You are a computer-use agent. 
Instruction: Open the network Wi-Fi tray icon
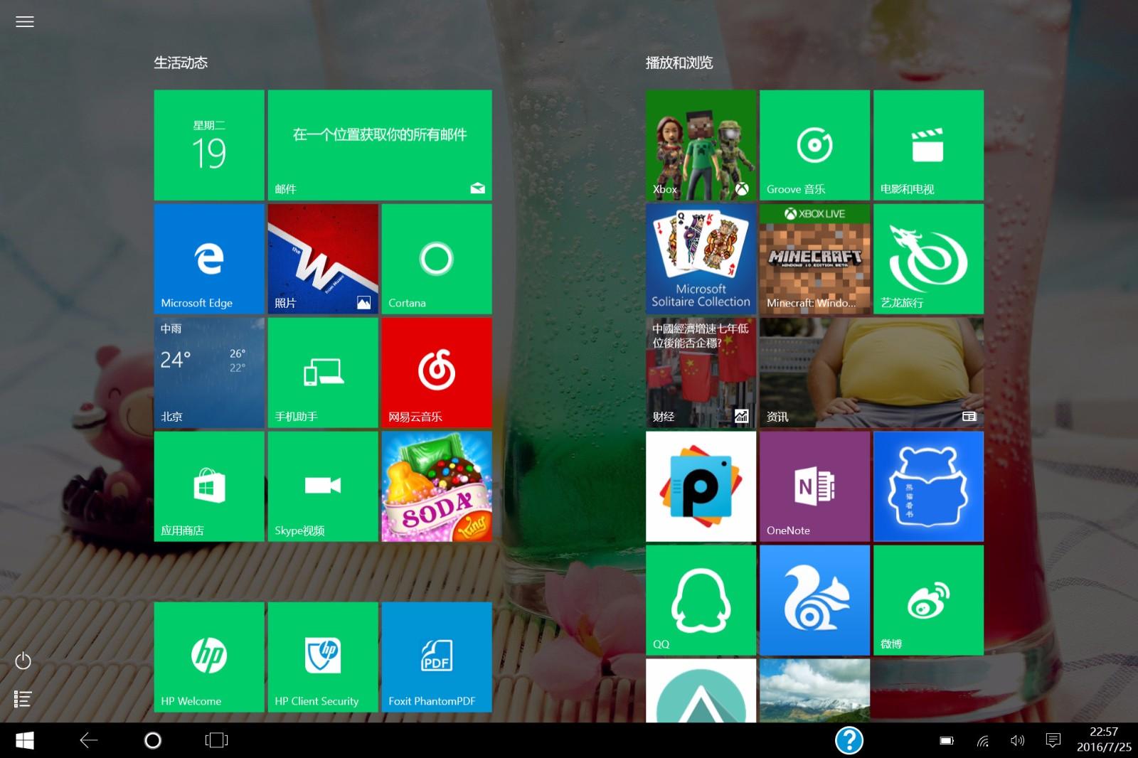click(x=983, y=741)
